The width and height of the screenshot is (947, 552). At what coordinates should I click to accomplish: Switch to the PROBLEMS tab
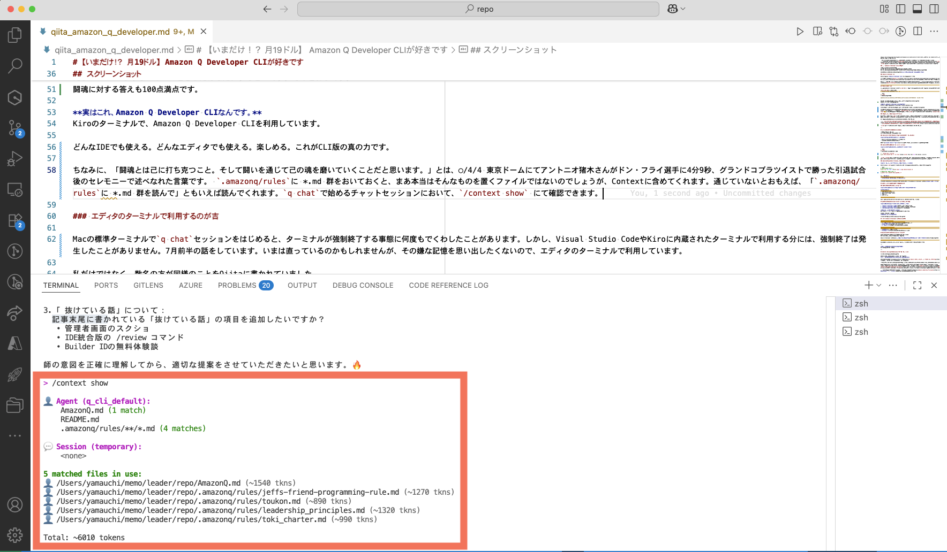(x=237, y=285)
